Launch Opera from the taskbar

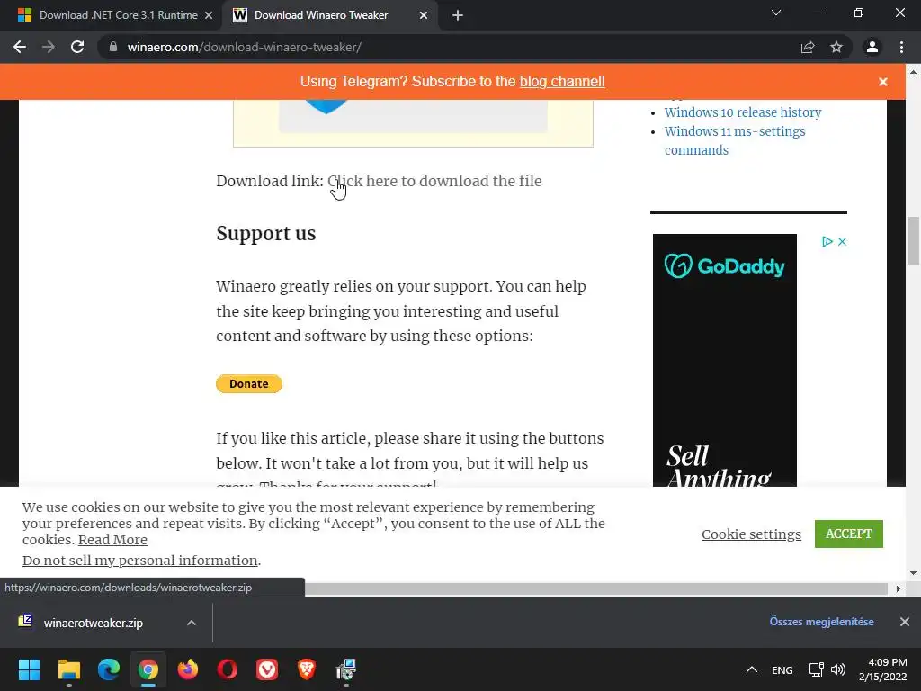coord(228,669)
